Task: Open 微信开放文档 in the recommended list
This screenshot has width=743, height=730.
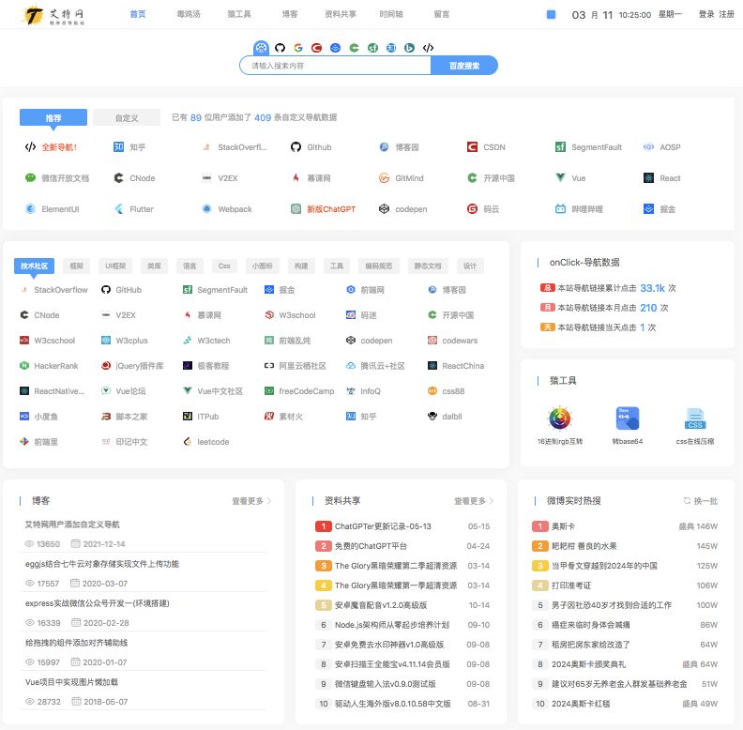Action: [57, 178]
